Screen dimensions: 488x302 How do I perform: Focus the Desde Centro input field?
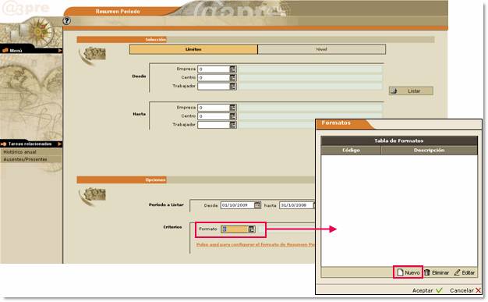coord(214,77)
